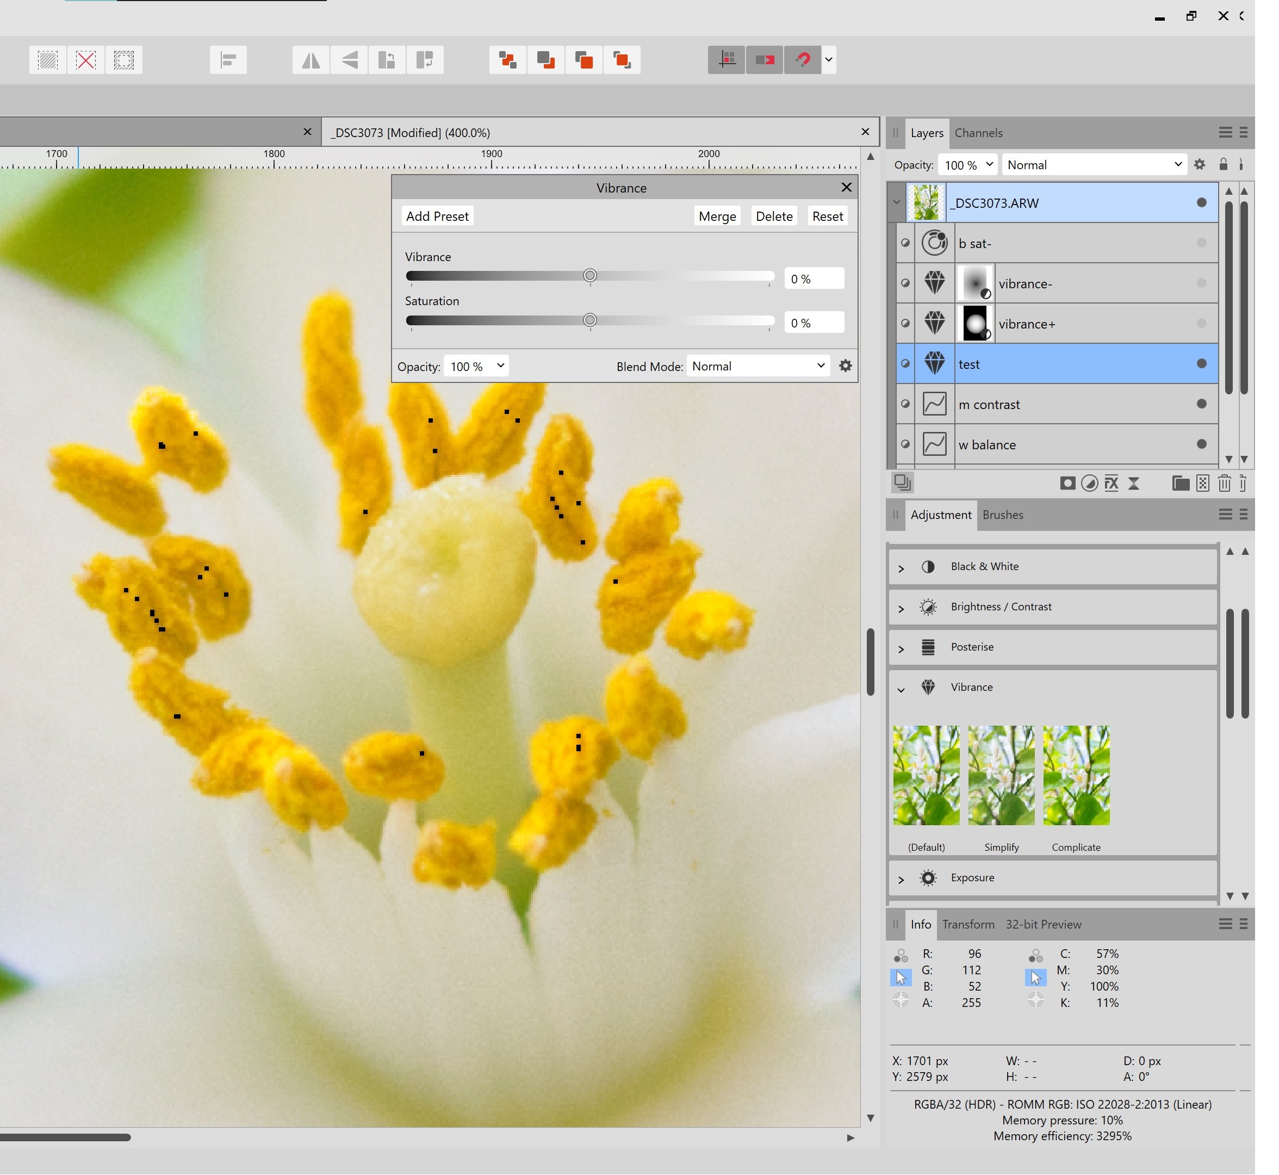The image size is (1279, 1175).
Task: Collapse the _DSC3073.ARW layer group
Action: (896, 203)
